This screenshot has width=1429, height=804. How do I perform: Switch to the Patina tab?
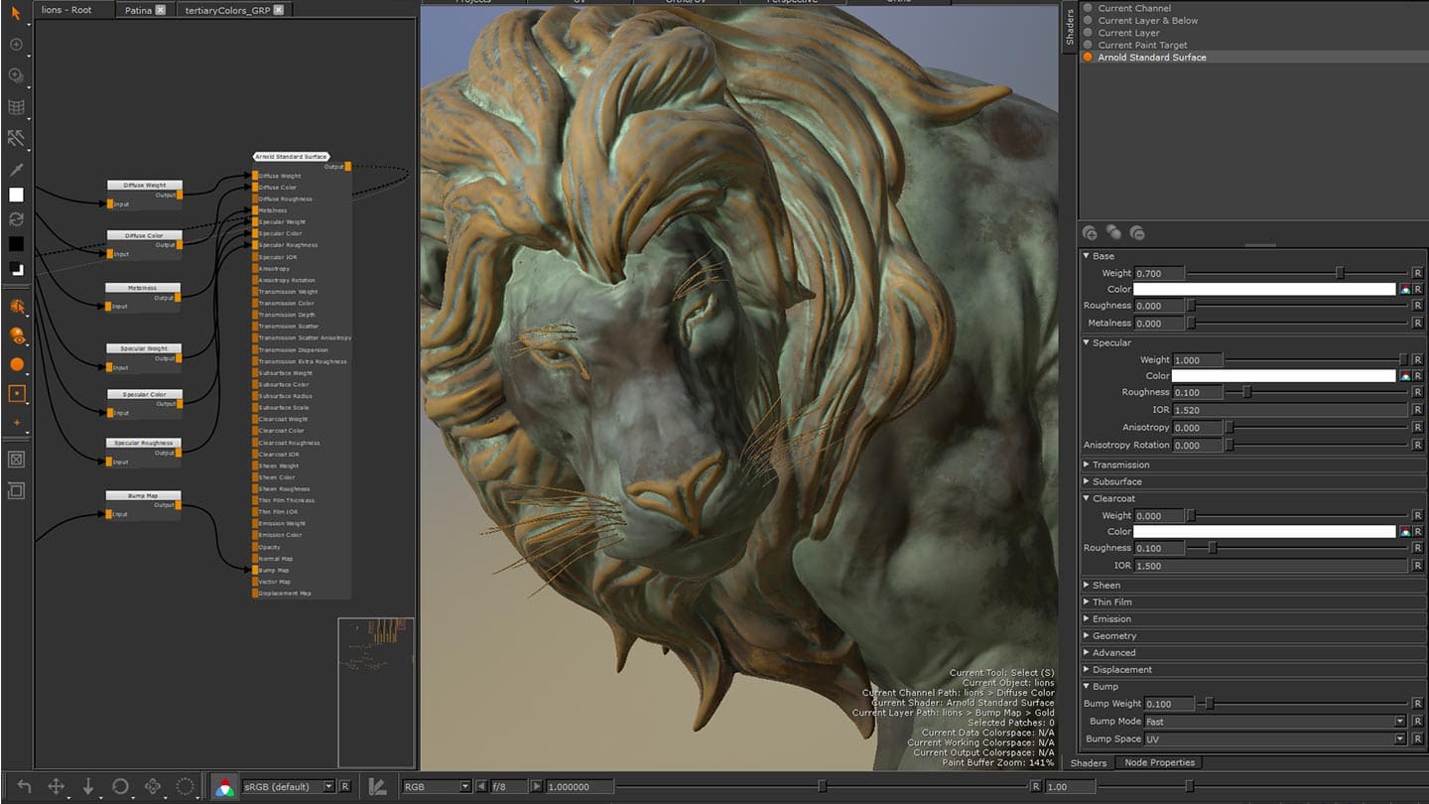pyautogui.click(x=139, y=10)
